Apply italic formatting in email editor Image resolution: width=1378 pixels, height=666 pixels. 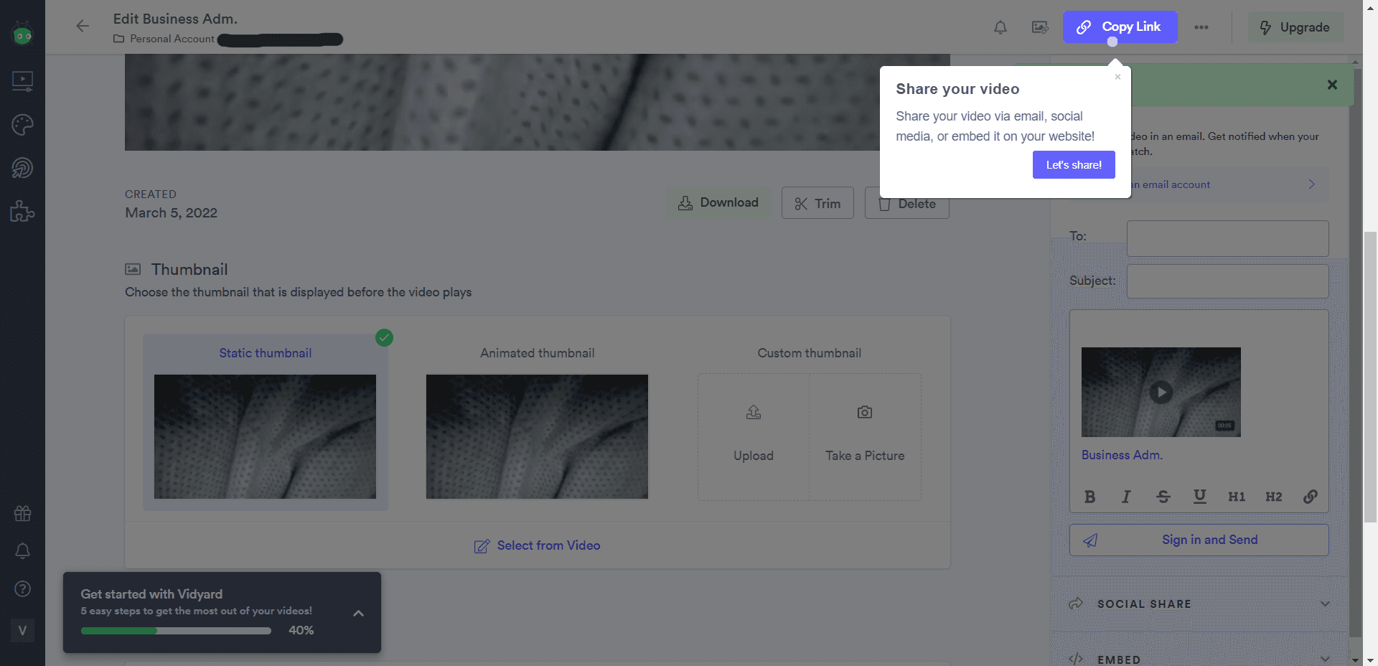1126,497
